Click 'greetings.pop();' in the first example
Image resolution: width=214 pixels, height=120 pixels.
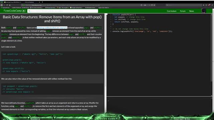12,60
